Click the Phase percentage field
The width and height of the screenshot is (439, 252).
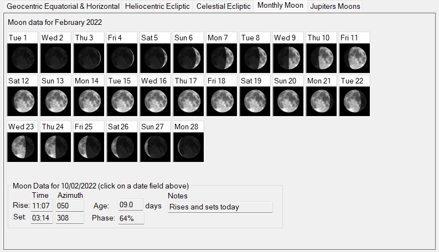[131, 218]
